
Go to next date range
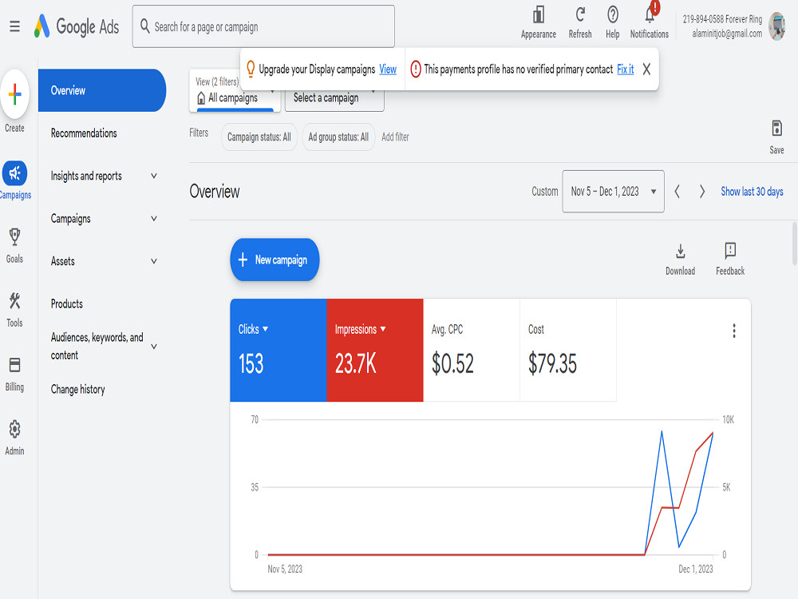(x=701, y=192)
